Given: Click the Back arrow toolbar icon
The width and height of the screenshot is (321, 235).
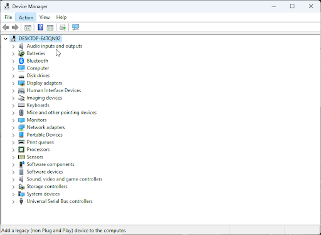Looking at the screenshot, I should coord(6,27).
